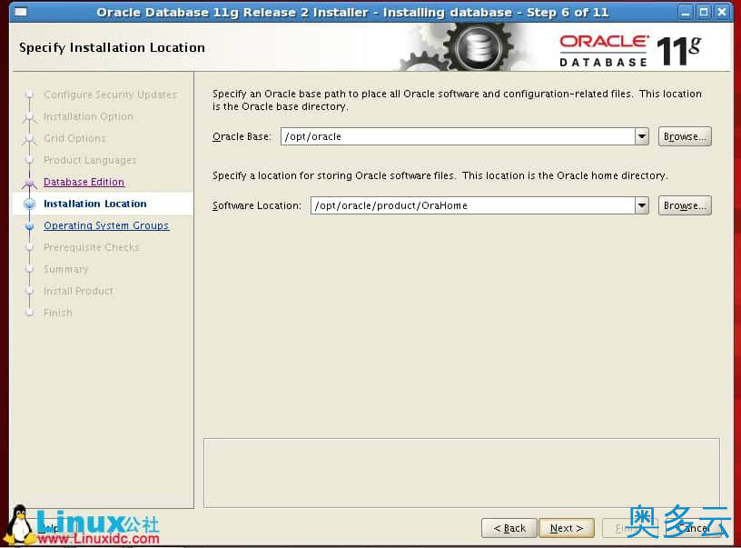This screenshot has width=741, height=548.
Task: Click the Cancel button
Action: click(x=693, y=528)
